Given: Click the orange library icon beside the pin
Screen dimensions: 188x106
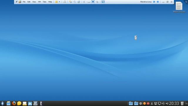Looking at the screenshot, I should coord(20,2).
